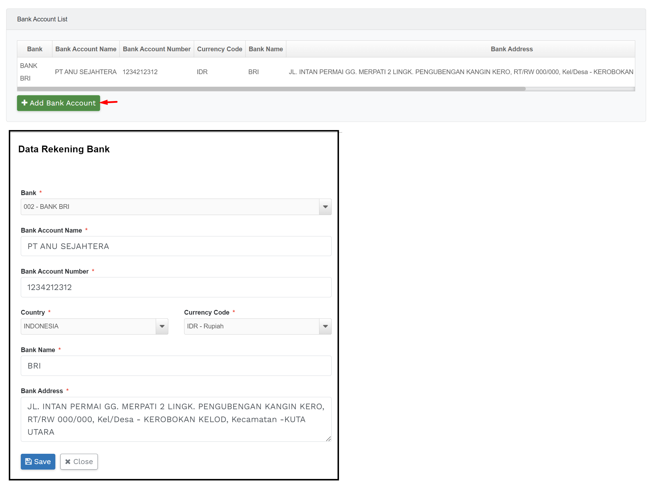Click the Bank Account Number column header
The width and height of the screenshot is (661, 481).
point(157,49)
